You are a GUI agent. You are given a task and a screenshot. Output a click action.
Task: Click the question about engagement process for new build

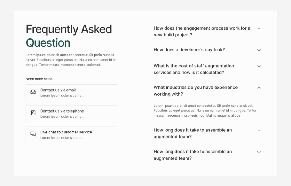[202, 32]
